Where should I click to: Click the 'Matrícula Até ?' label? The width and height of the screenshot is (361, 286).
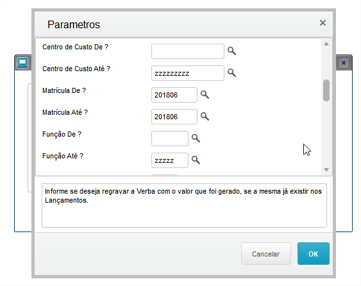pyautogui.click(x=65, y=112)
